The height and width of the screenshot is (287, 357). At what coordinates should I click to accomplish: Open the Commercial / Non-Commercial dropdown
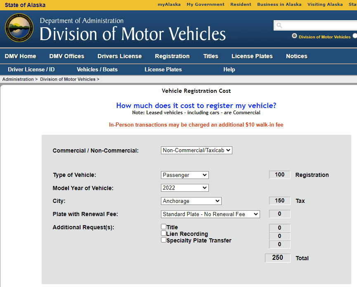point(196,151)
